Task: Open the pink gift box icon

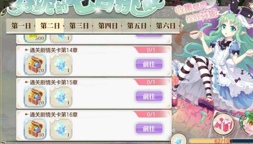Action: point(223,124)
